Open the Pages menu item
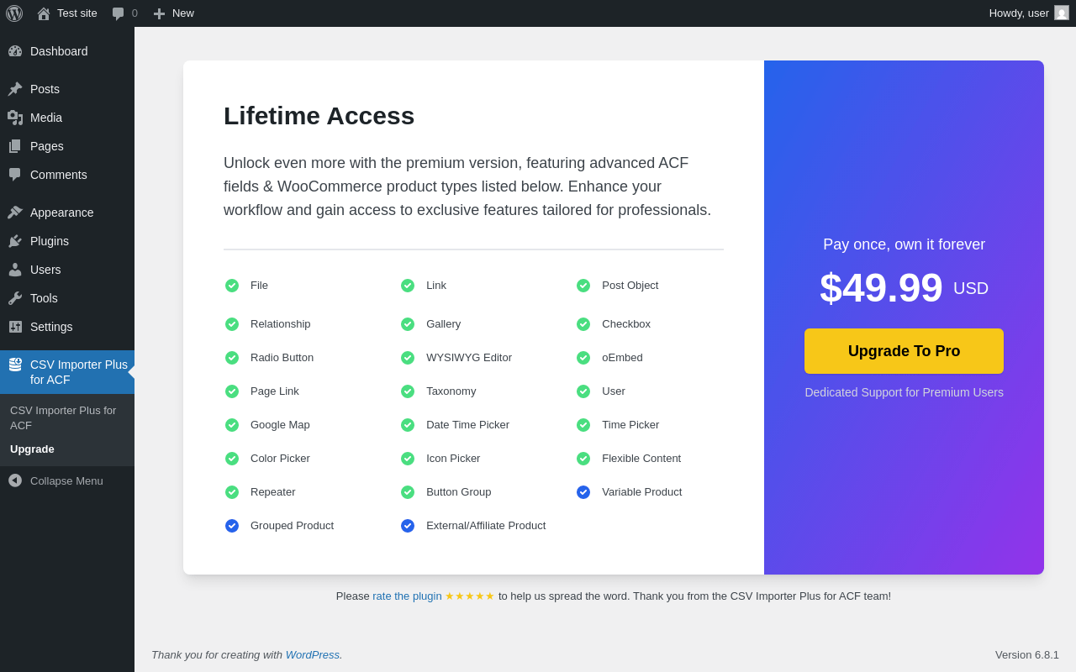1076x672 pixels. point(67,146)
